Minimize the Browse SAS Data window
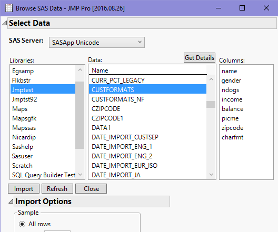 tap(219, 8)
